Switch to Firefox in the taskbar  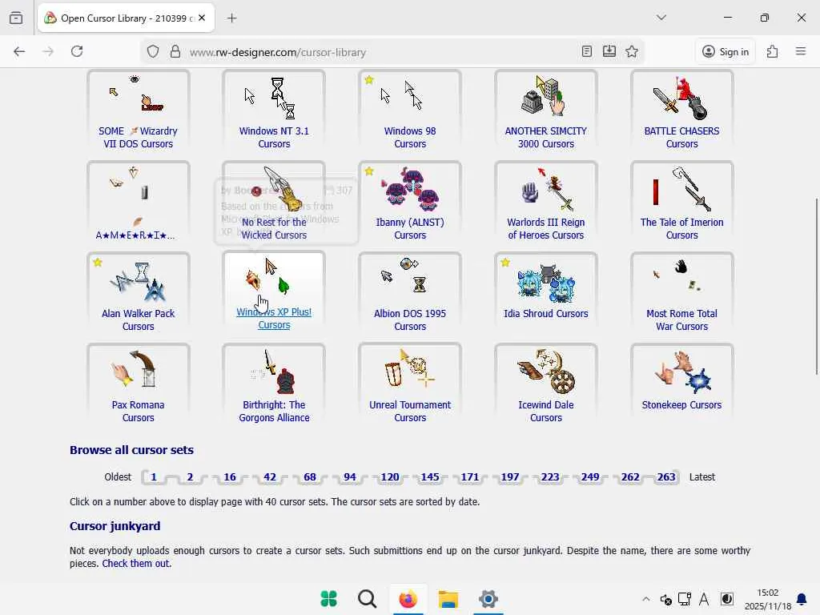coord(408,599)
